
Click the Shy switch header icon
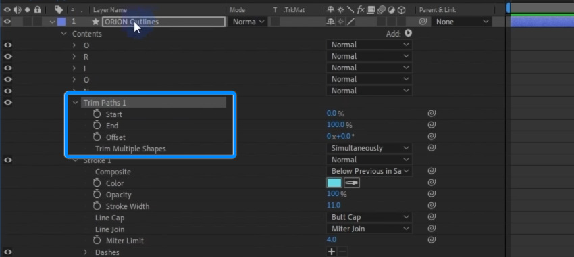pos(331,10)
